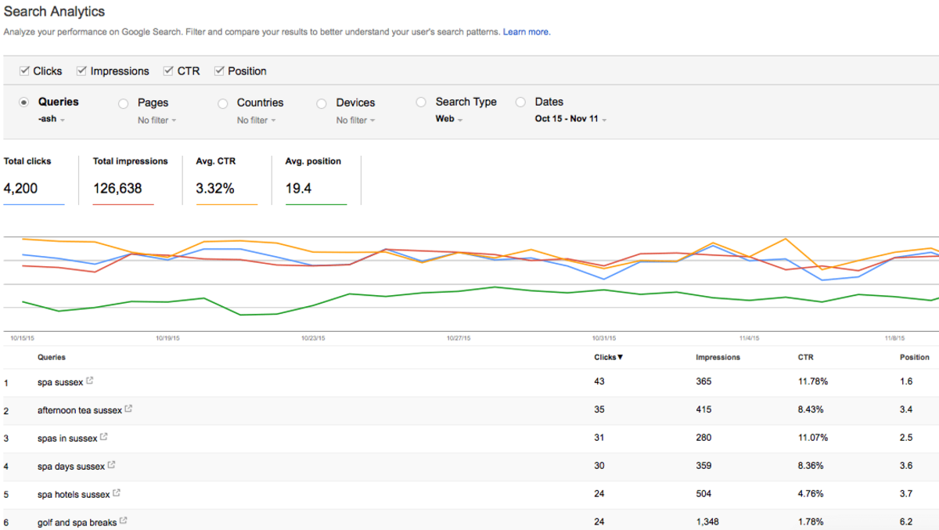This screenshot has height=530, width=939.
Task: Sort table by Impressions column header
Action: tap(718, 358)
